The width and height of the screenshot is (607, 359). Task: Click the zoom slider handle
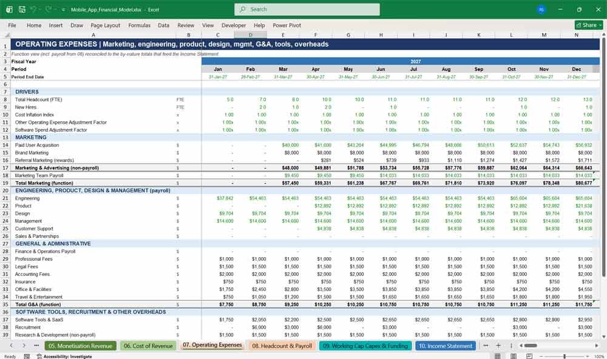click(x=565, y=357)
